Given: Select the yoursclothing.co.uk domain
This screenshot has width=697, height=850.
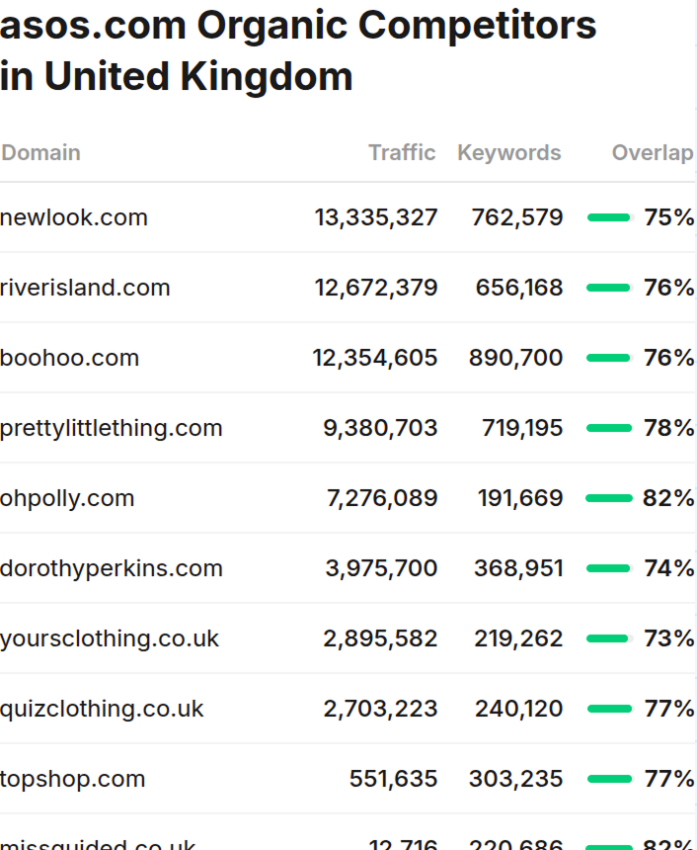Looking at the screenshot, I should [x=110, y=638].
